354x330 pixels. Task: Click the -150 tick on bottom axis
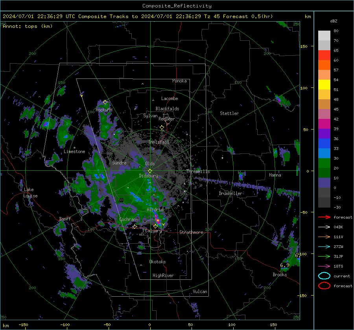point(23,325)
